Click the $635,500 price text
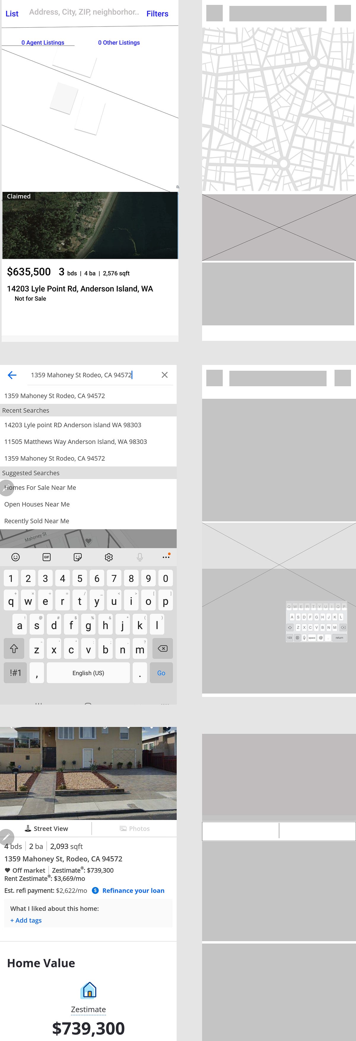This screenshot has height=1041, width=356. tap(29, 272)
